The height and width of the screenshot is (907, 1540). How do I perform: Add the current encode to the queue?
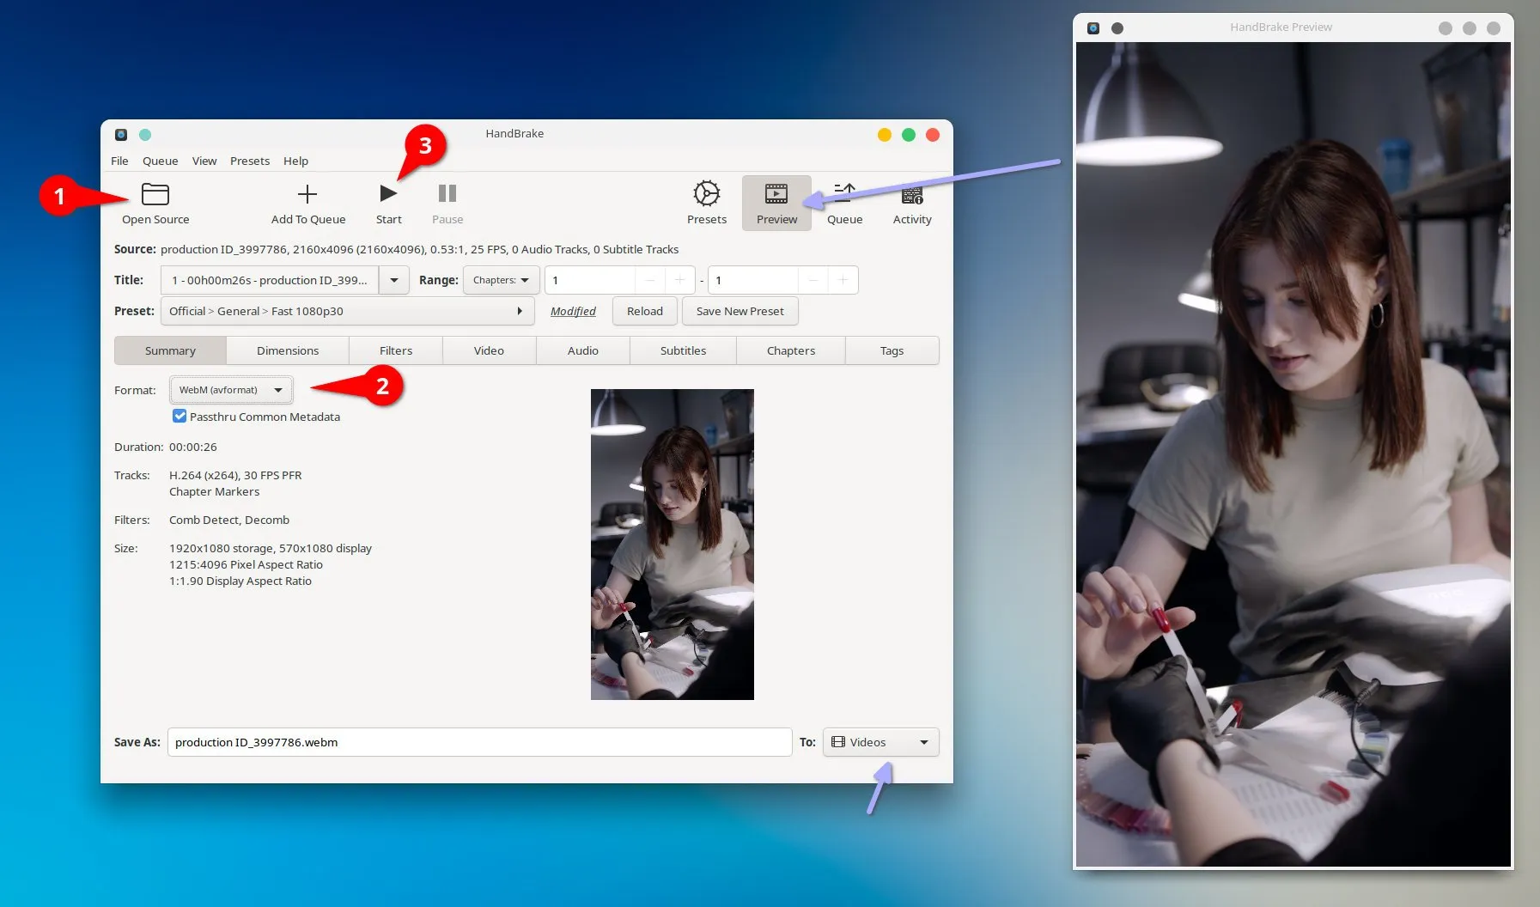307,203
